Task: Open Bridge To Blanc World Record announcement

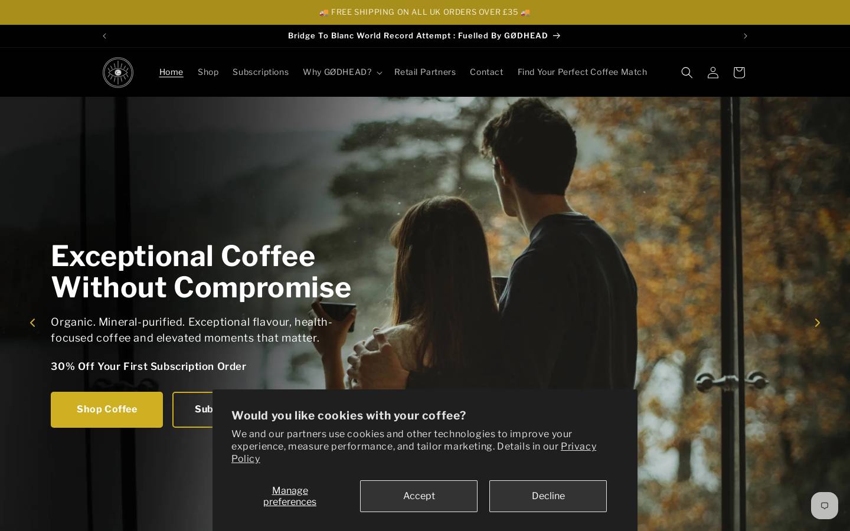Action: click(424, 36)
